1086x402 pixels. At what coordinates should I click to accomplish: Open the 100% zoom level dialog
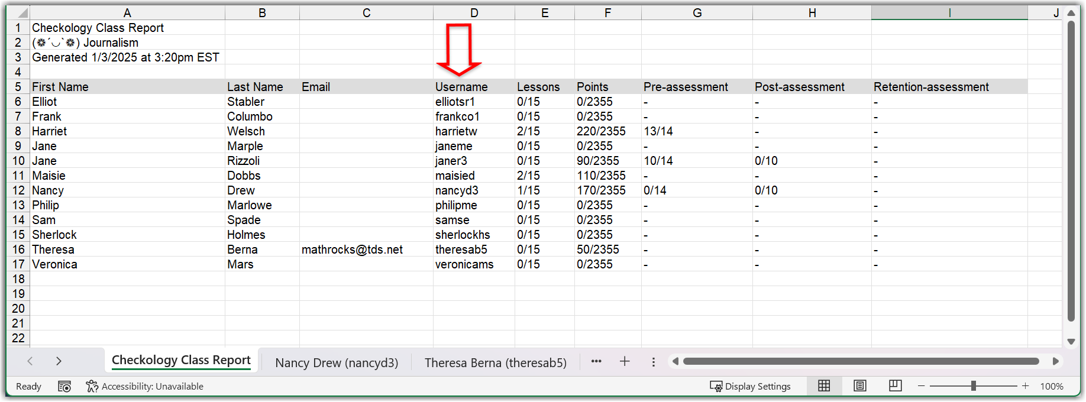1052,387
